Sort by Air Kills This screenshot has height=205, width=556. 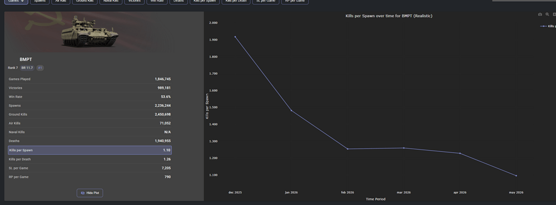click(x=61, y=1)
